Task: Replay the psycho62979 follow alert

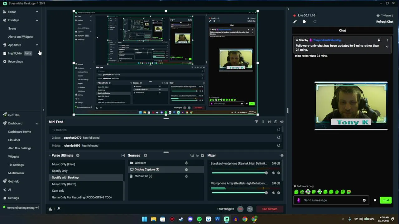Action: (278, 138)
